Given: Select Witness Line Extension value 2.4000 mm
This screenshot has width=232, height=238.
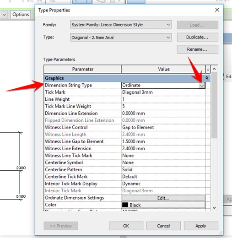Looking at the screenshot, I should tap(163, 148).
